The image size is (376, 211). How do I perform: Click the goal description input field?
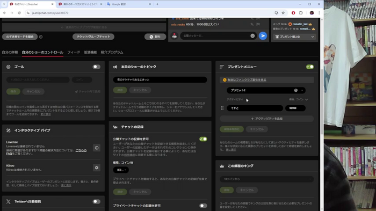tap(38, 79)
